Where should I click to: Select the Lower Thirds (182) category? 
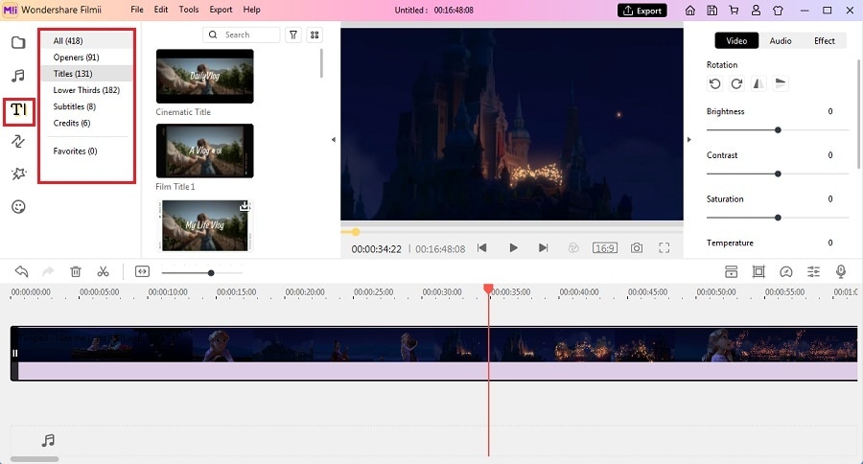(x=87, y=90)
